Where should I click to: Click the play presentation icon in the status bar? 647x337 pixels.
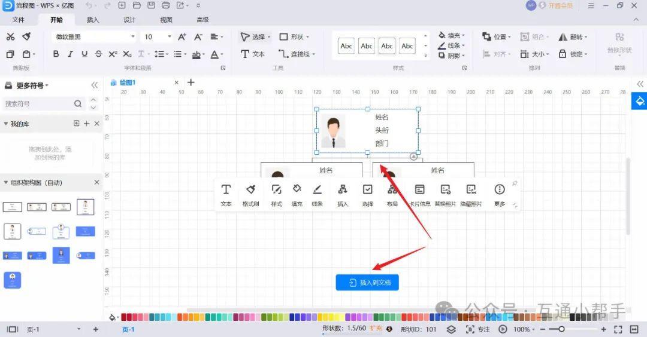(503, 329)
